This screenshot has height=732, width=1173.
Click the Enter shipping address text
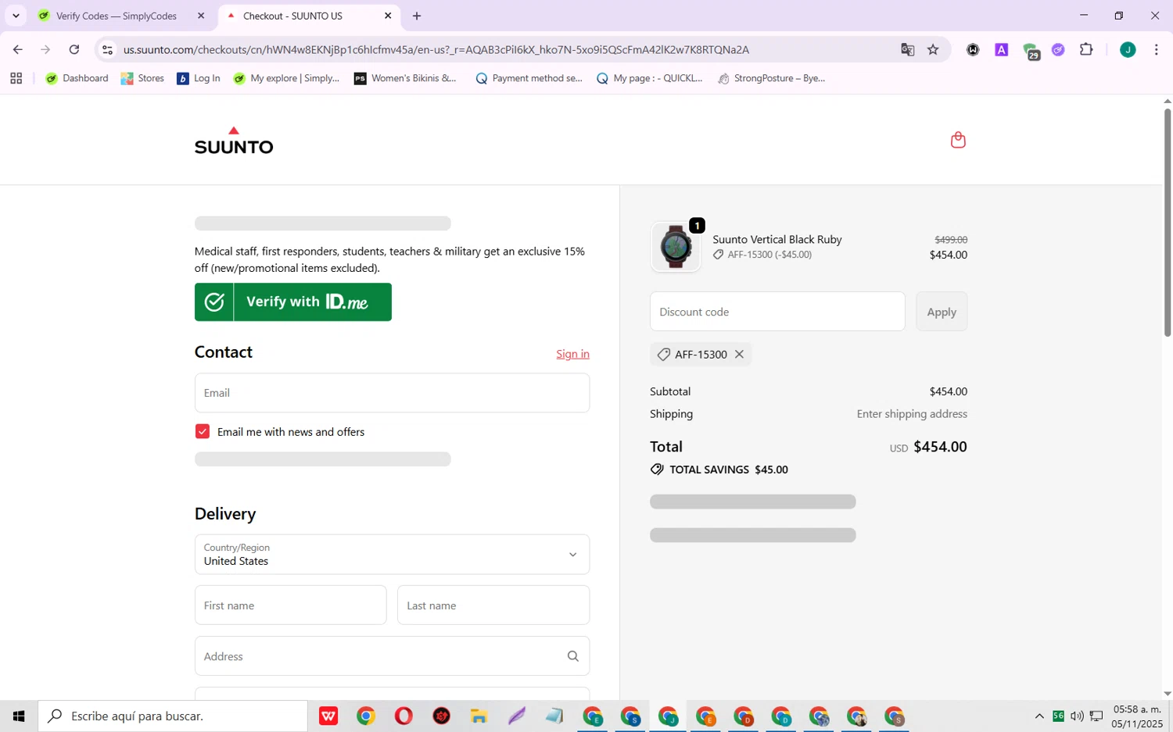click(912, 414)
